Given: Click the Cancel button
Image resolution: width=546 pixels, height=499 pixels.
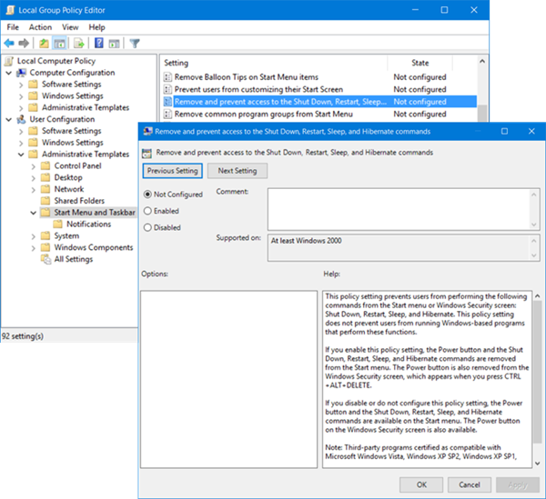Looking at the screenshot, I should point(470,484).
